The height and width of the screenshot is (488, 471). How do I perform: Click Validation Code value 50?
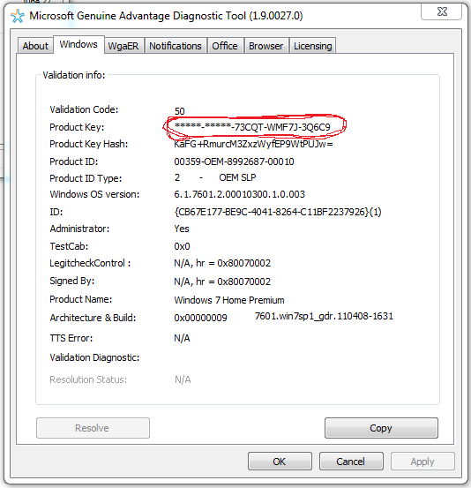(180, 111)
